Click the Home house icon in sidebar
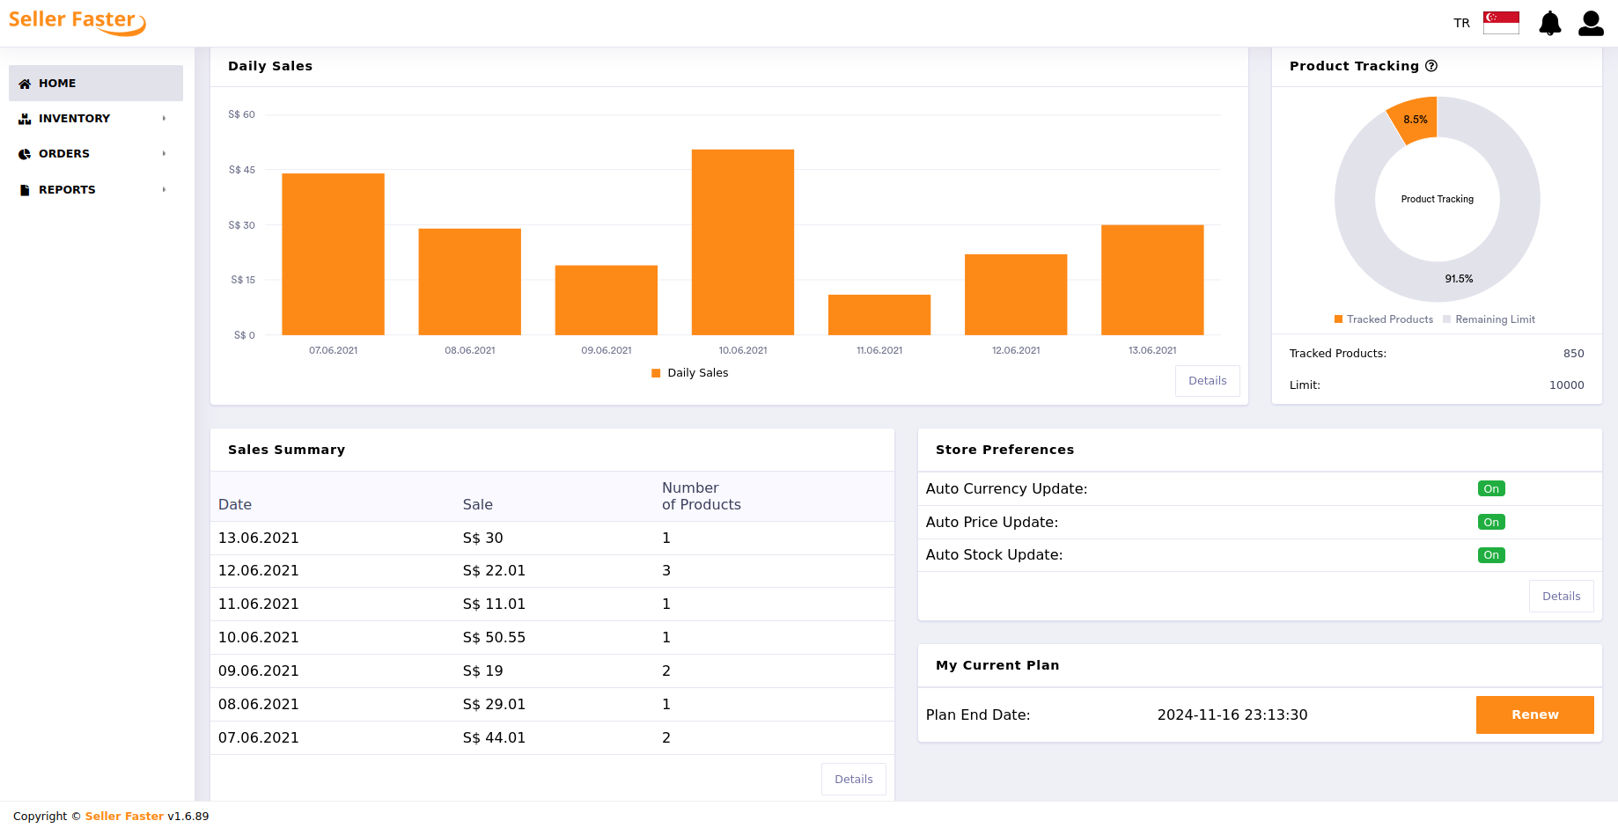 coord(25,84)
